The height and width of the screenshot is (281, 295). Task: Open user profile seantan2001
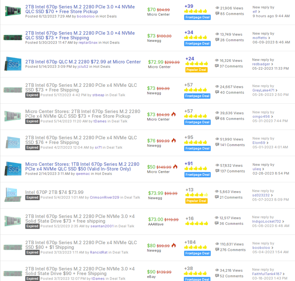[102, 226]
